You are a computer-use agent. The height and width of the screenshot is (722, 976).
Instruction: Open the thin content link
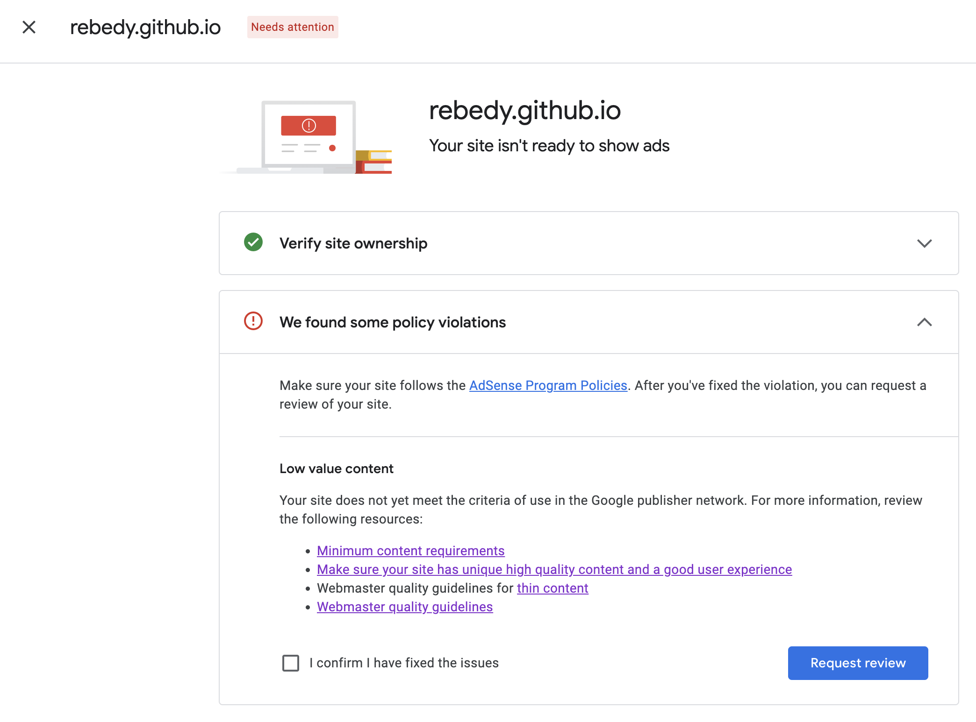tap(553, 588)
